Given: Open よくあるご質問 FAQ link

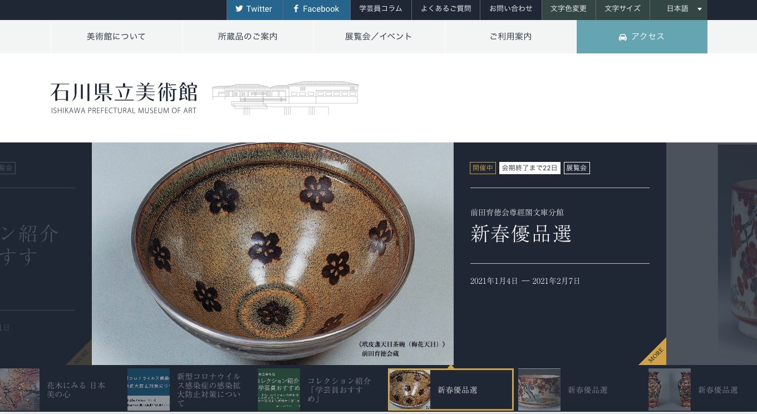Looking at the screenshot, I should tap(446, 9).
